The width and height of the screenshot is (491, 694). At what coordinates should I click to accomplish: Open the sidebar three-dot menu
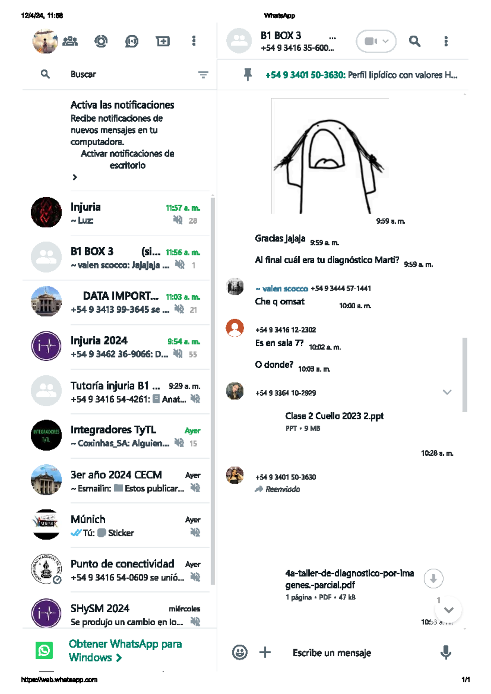pos(194,41)
